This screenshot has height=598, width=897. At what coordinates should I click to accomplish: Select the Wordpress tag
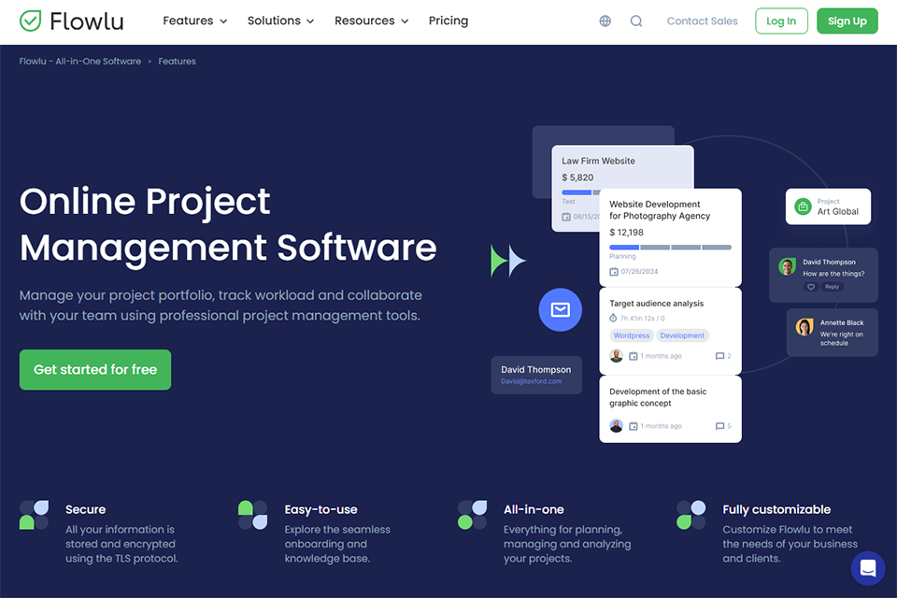click(x=632, y=335)
